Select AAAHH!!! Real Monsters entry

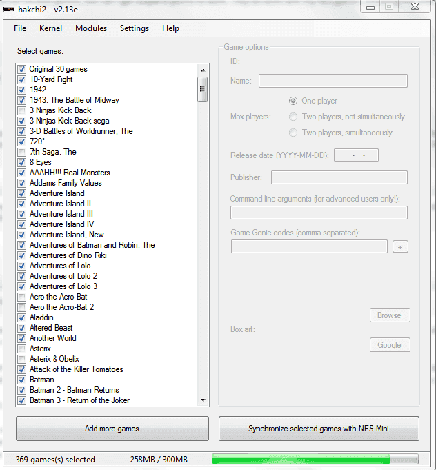70,173
